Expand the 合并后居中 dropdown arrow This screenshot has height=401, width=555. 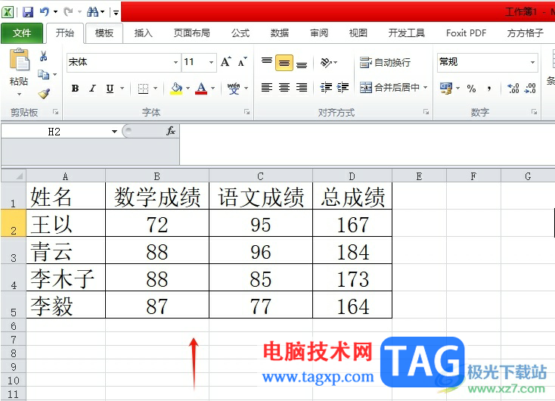coord(425,87)
